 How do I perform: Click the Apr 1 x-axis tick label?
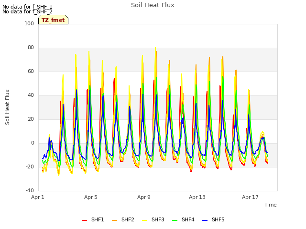tap(38, 197)
